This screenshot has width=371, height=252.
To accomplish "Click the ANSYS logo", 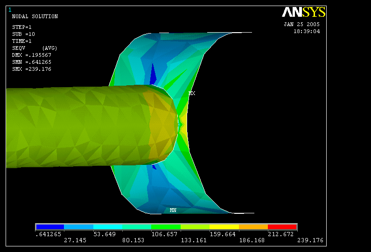I will point(304,12).
